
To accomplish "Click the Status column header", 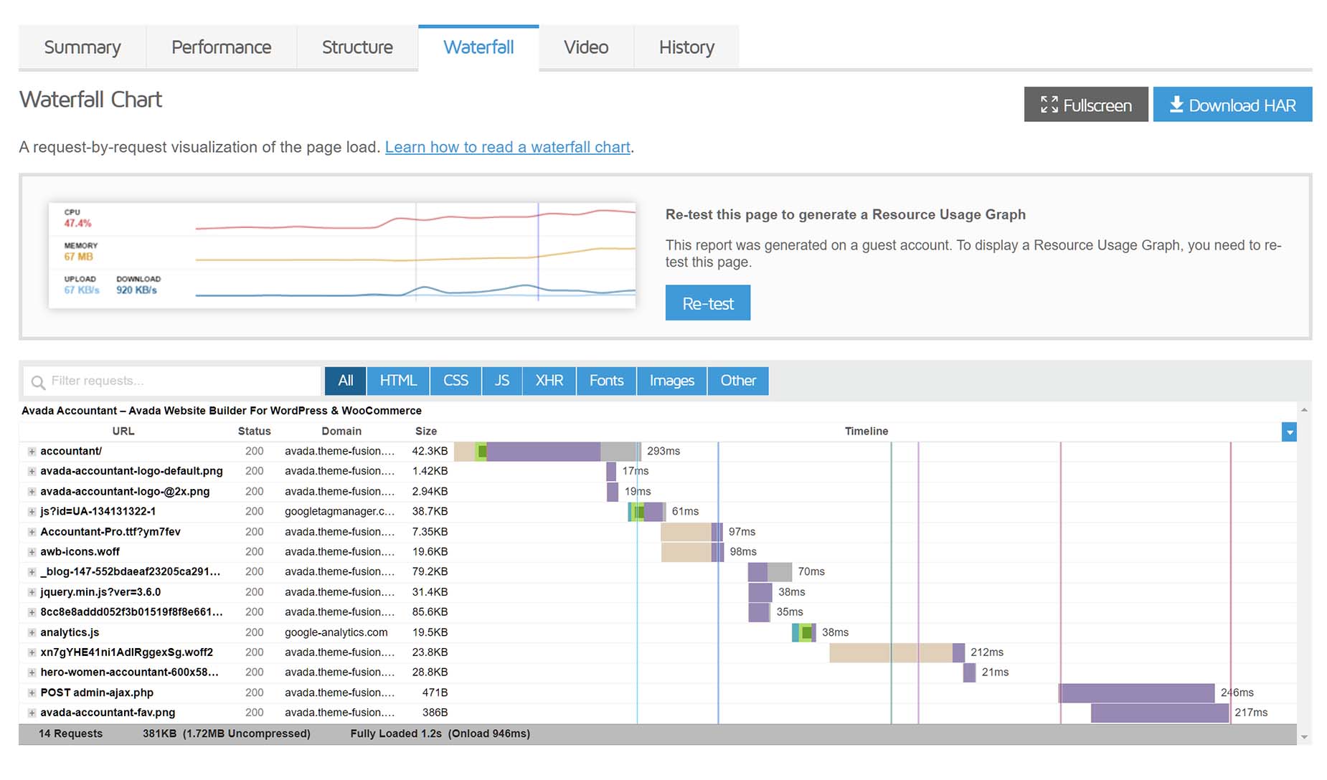I will tap(255, 431).
